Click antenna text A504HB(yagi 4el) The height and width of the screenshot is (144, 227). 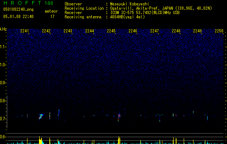pyautogui.click(x=127, y=17)
